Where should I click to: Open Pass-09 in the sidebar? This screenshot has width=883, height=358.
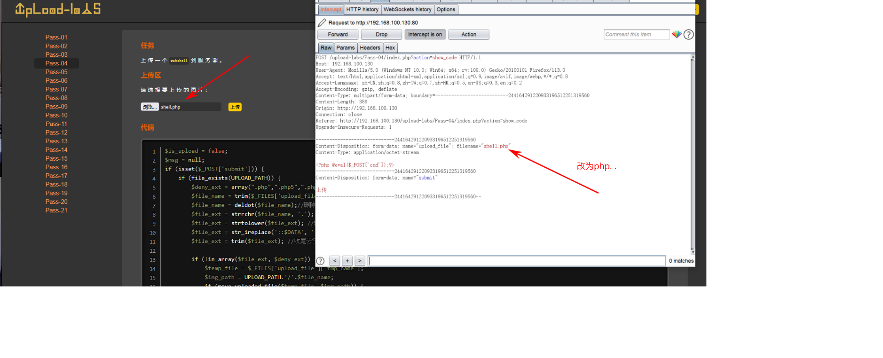(56, 107)
